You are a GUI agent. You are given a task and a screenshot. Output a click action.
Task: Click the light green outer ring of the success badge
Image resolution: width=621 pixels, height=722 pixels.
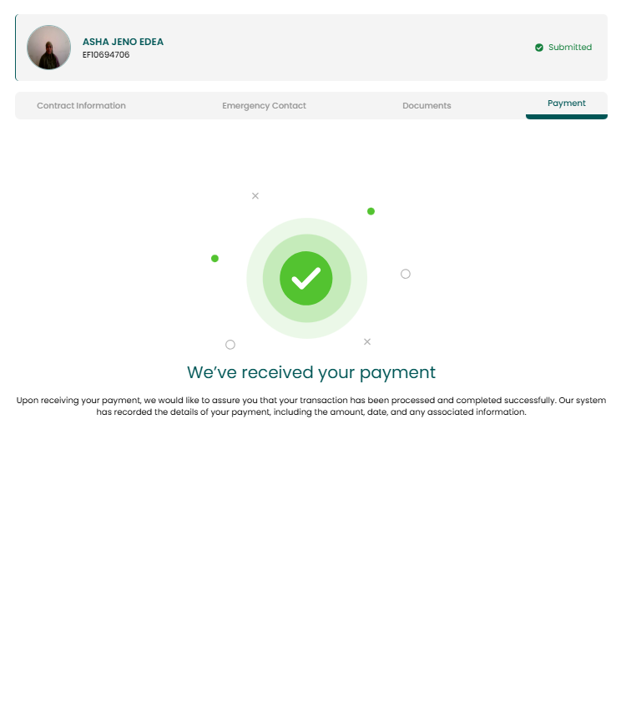point(254,278)
